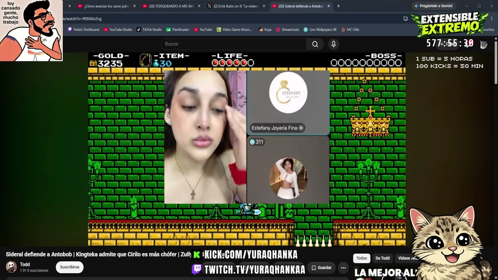Click the cast/install icon in address bar

[406, 19]
